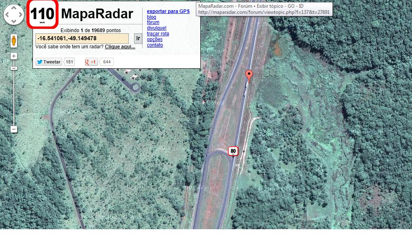Viewport: 412px width, 243px height.
Task: Click the coordinates search input field
Action: (x=82, y=39)
